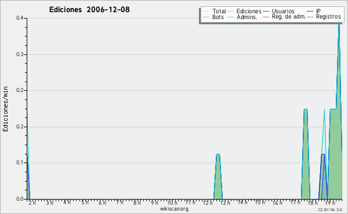Click the "Total" legend label
Image resolution: width=348 pixels, height=214 pixels.
[x=219, y=11]
